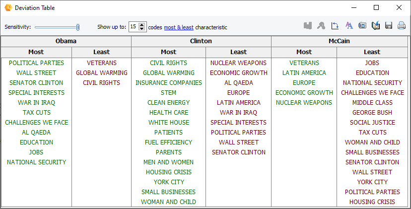
Task: Click the 'Show up to' number field
Action: [x=134, y=27]
